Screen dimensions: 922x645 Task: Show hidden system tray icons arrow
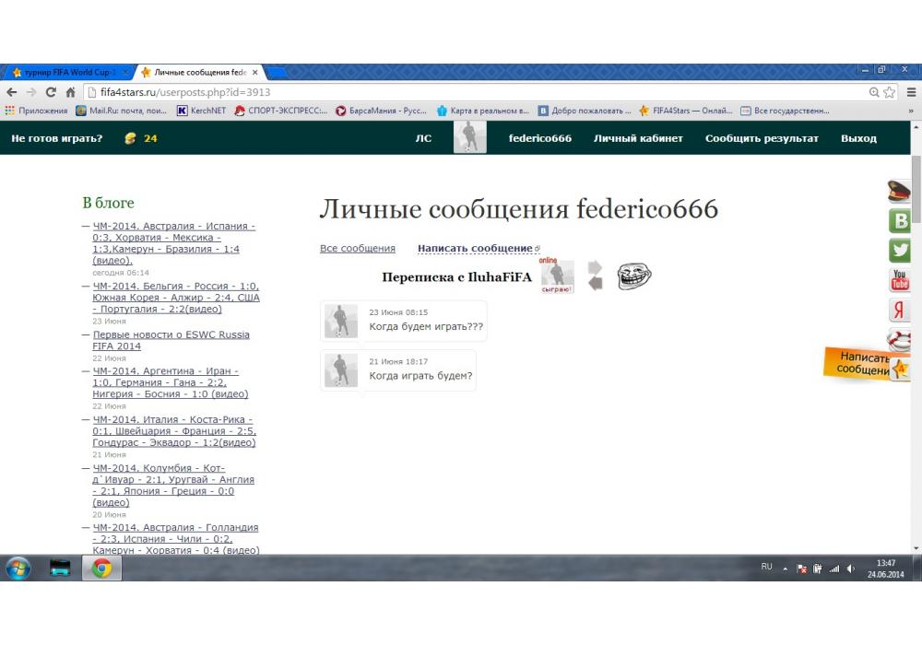coord(786,569)
